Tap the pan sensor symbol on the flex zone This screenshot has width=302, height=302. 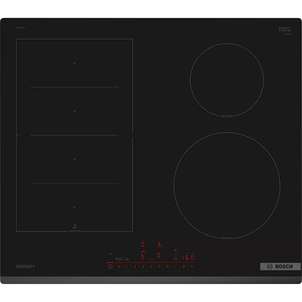click(75, 226)
